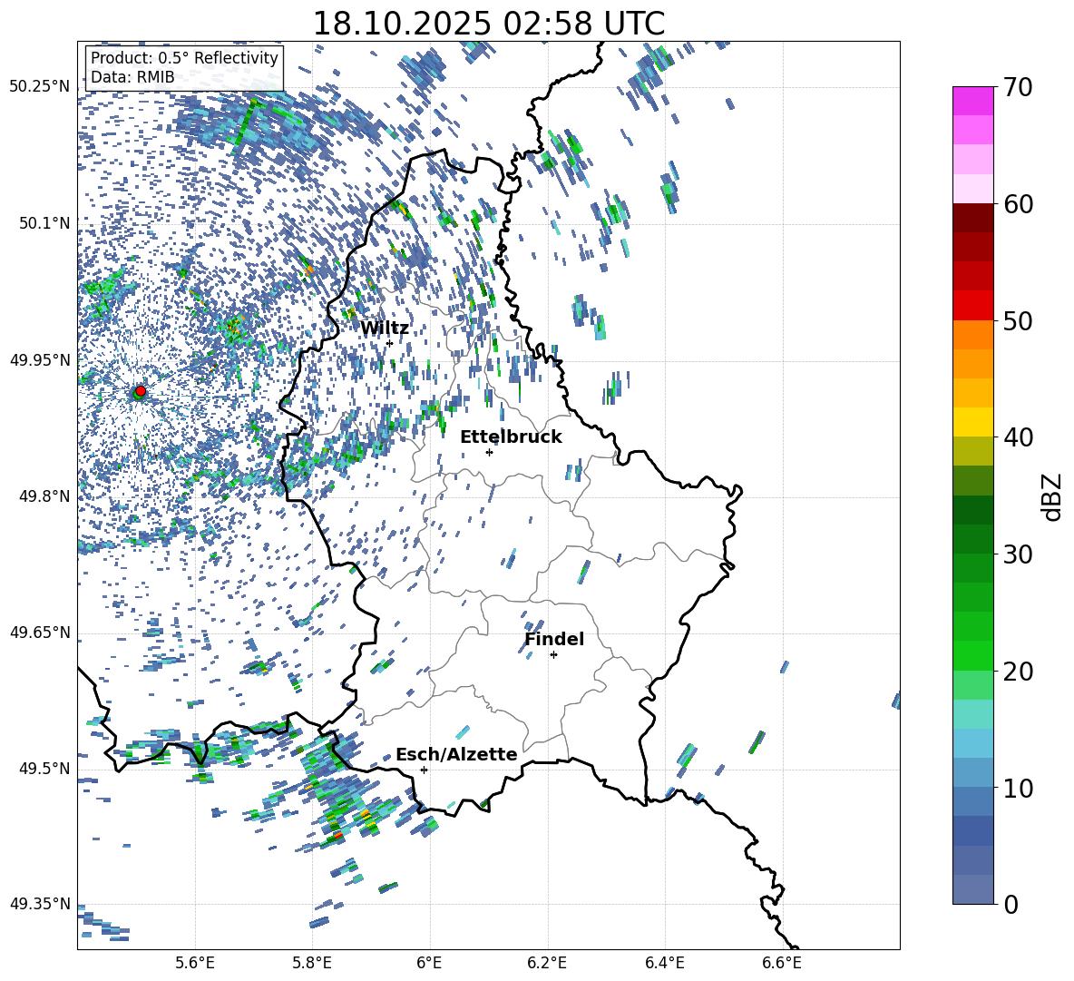Click the Esch/Alzette city label
Screen dimensions: 1074x981
coord(456,754)
